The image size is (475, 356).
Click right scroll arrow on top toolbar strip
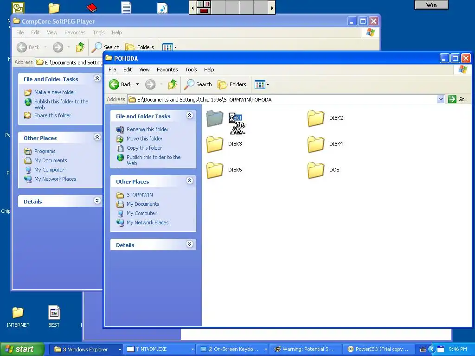pyautogui.click(x=272, y=7)
